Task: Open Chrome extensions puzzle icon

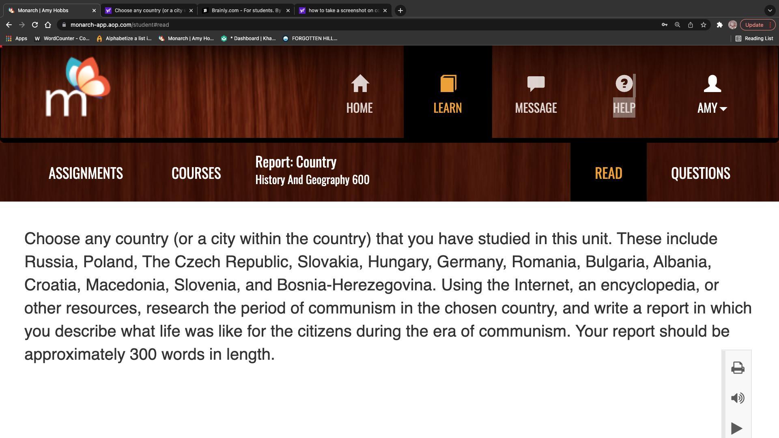Action: [719, 25]
